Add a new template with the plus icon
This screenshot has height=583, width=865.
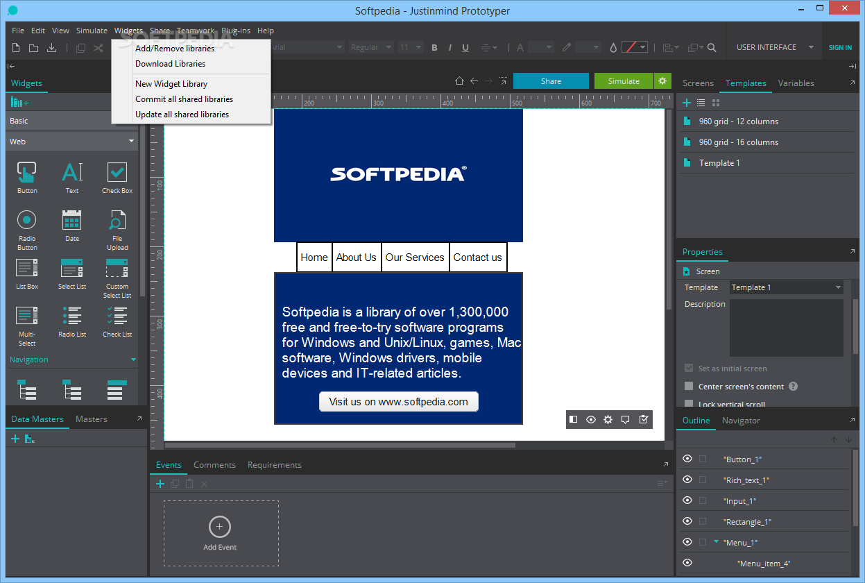click(x=687, y=103)
